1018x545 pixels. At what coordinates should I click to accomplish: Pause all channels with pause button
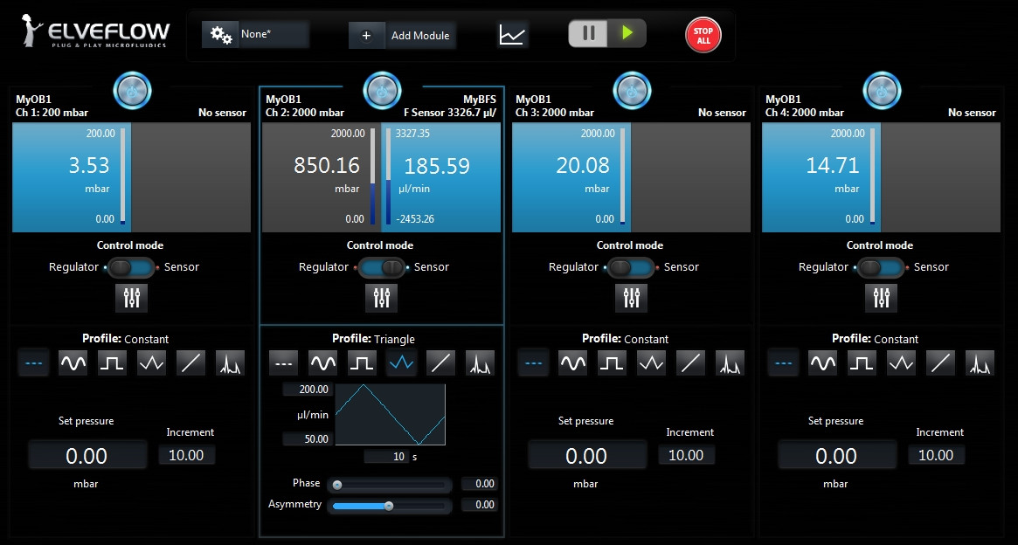[x=589, y=33]
